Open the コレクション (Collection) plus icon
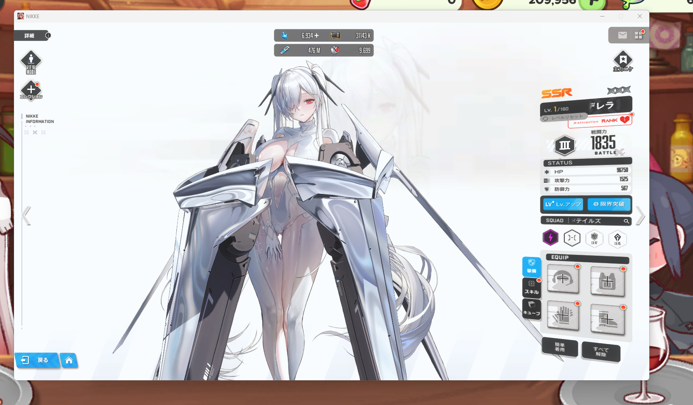The image size is (693, 405). pos(31,90)
